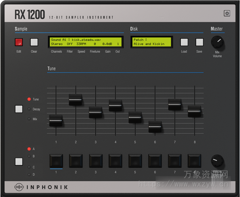The height and width of the screenshot is (197, 240).
Task: Click the tune fader 8 handle
Action: (x=194, y=111)
